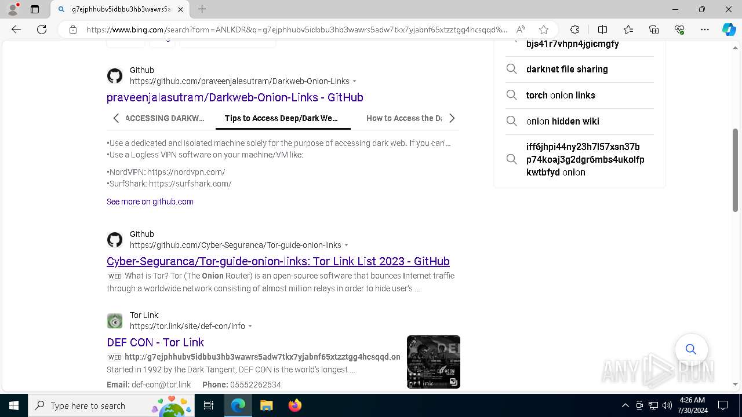Click the Tor Link site favicon
The height and width of the screenshot is (417, 742).
click(115, 321)
